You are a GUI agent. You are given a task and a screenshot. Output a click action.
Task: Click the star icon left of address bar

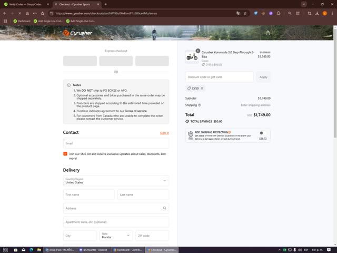pos(43,13)
